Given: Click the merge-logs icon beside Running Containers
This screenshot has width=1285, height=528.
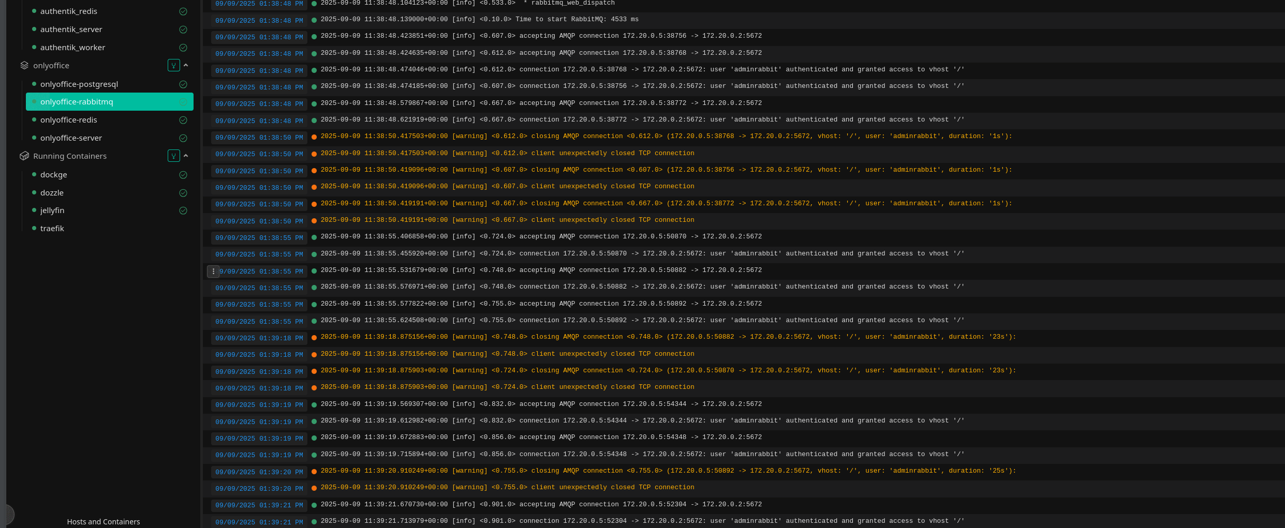Looking at the screenshot, I should click(173, 156).
